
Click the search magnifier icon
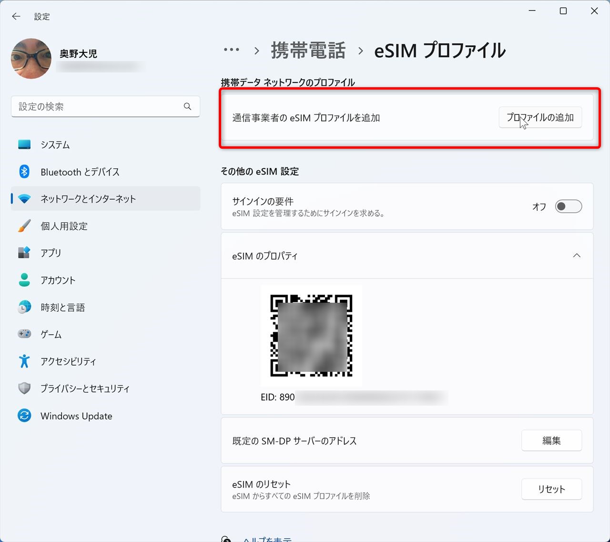pyautogui.click(x=187, y=106)
